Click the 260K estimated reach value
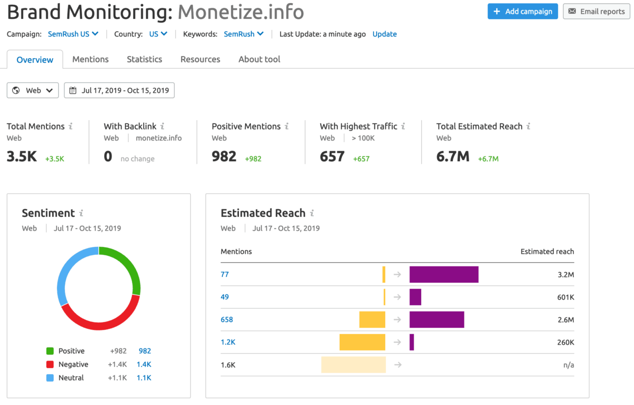Viewport: 634px width, 405px height. tap(565, 342)
